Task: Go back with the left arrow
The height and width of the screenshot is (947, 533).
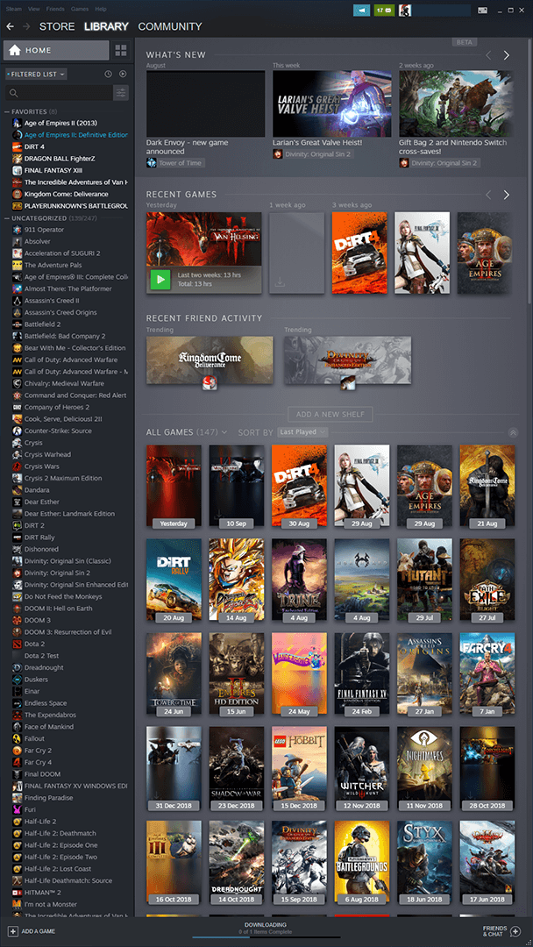Action: (10, 26)
